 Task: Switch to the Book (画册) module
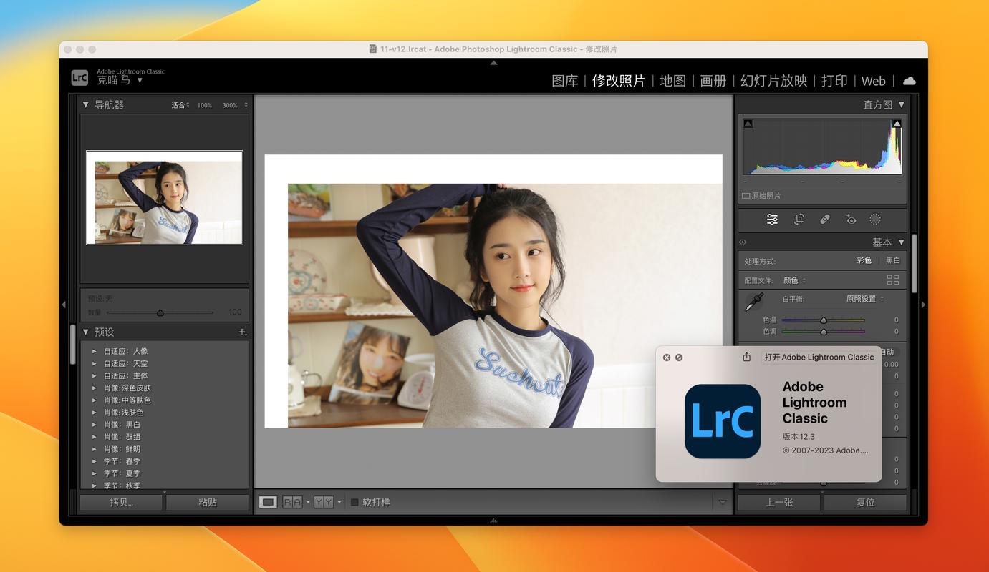[x=713, y=81]
